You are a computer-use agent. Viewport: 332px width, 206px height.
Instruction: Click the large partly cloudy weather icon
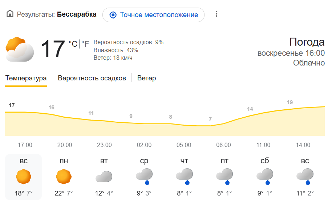coord(20,49)
